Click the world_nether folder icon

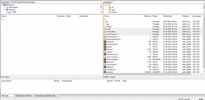click(105, 32)
